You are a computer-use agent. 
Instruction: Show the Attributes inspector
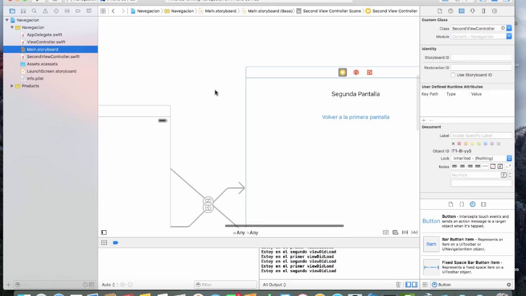point(473,11)
